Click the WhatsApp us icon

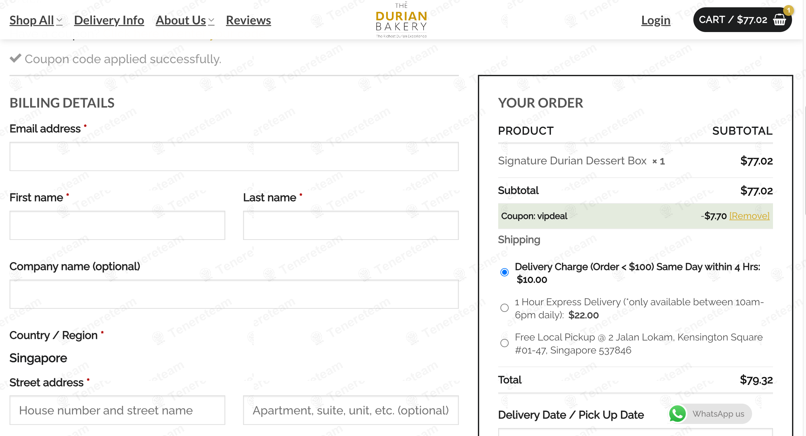point(677,413)
